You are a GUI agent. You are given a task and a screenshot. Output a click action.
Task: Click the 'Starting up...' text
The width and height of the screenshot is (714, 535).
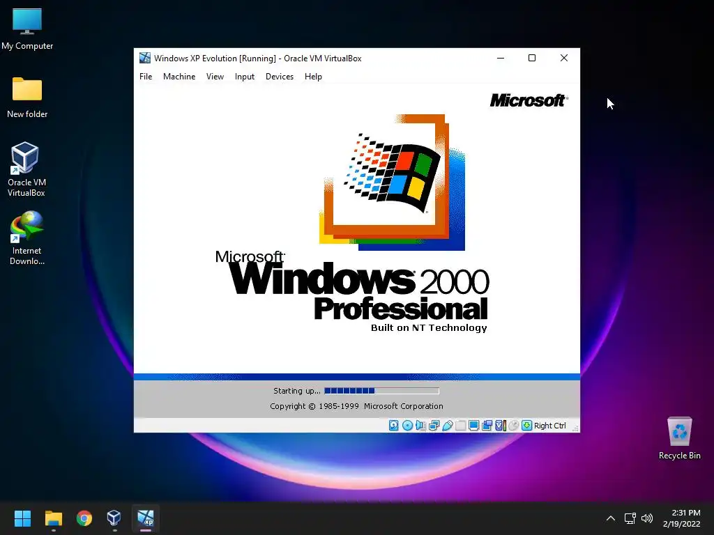click(296, 391)
